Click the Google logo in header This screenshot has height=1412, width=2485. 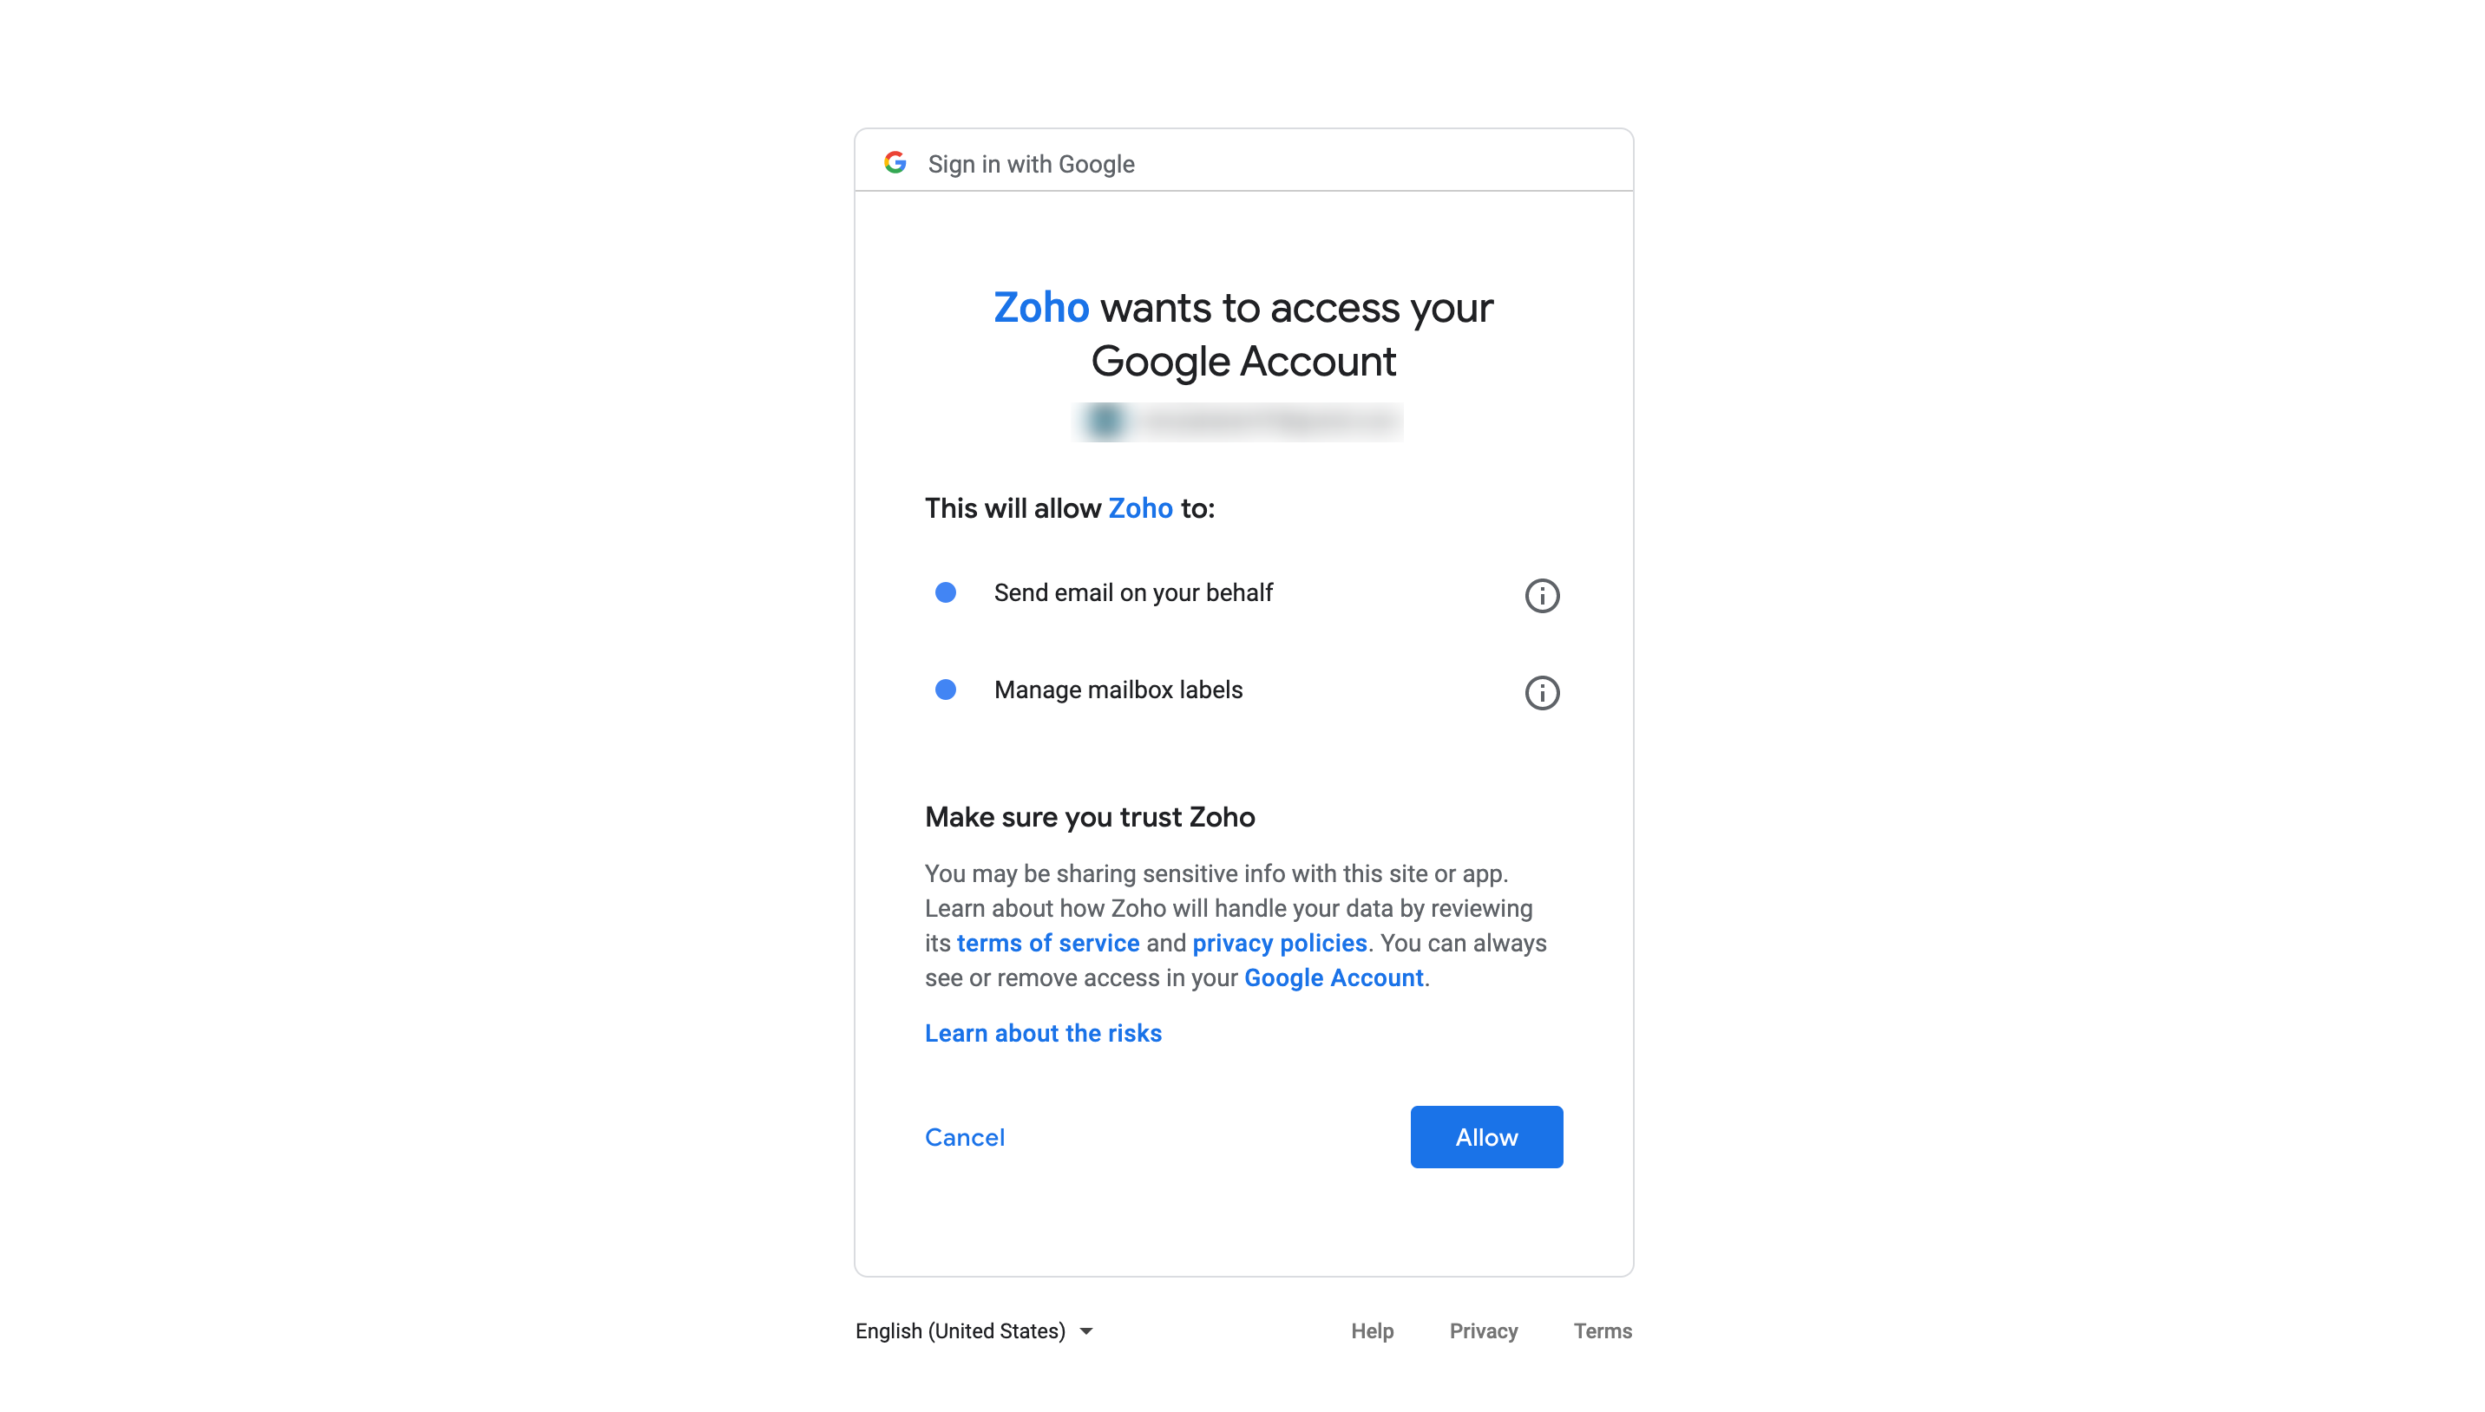tap(895, 162)
